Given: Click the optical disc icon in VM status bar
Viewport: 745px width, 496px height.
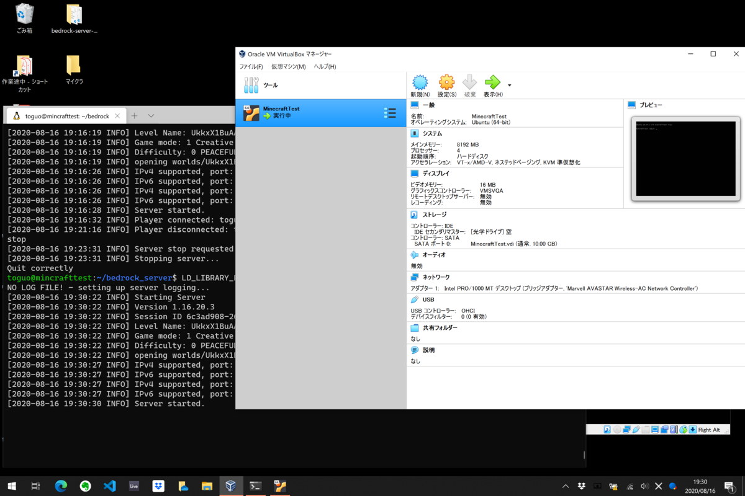Looking at the screenshot, I should (617, 430).
